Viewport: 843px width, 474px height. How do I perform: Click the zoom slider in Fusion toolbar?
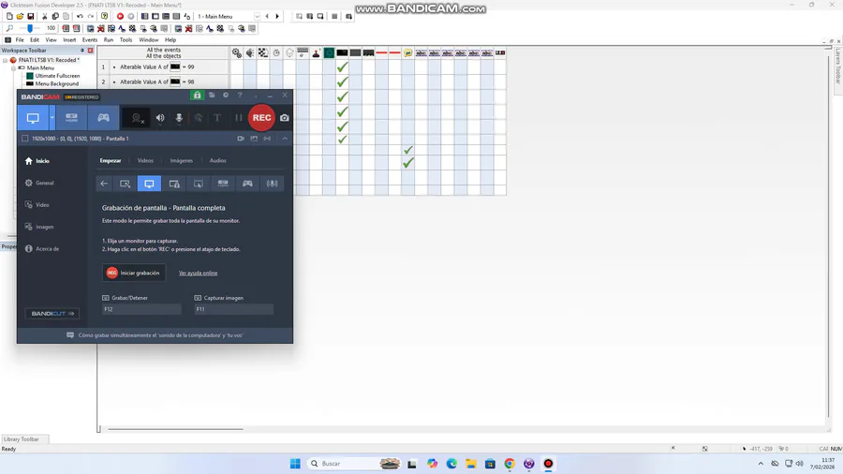pos(30,28)
